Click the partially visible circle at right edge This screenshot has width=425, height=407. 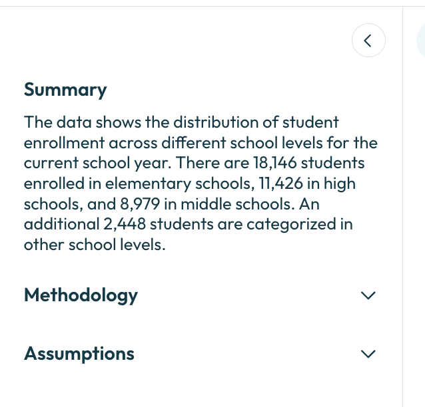point(421,41)
